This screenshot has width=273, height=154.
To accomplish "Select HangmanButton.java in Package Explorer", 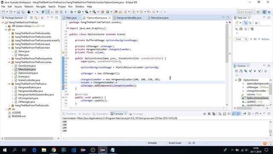I will (x=29, y=87).
